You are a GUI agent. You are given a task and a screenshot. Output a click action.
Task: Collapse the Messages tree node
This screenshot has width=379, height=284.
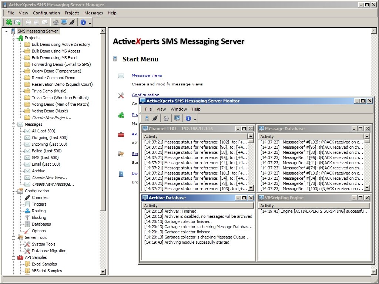[x=14, y=124]
